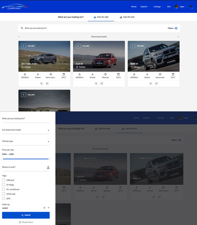
Task: Expand the Vehicle type dropdown
Action: tap(26, 141)
